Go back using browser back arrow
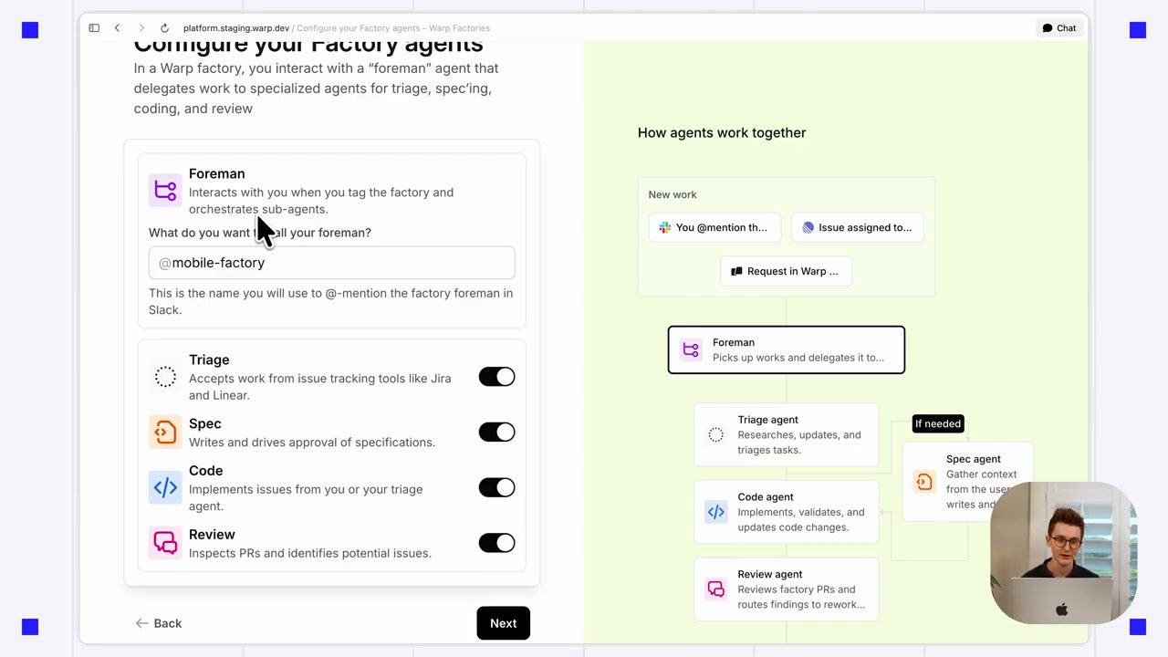The image size is (1168, 657). pyautogui.click(x=117, y=28)
